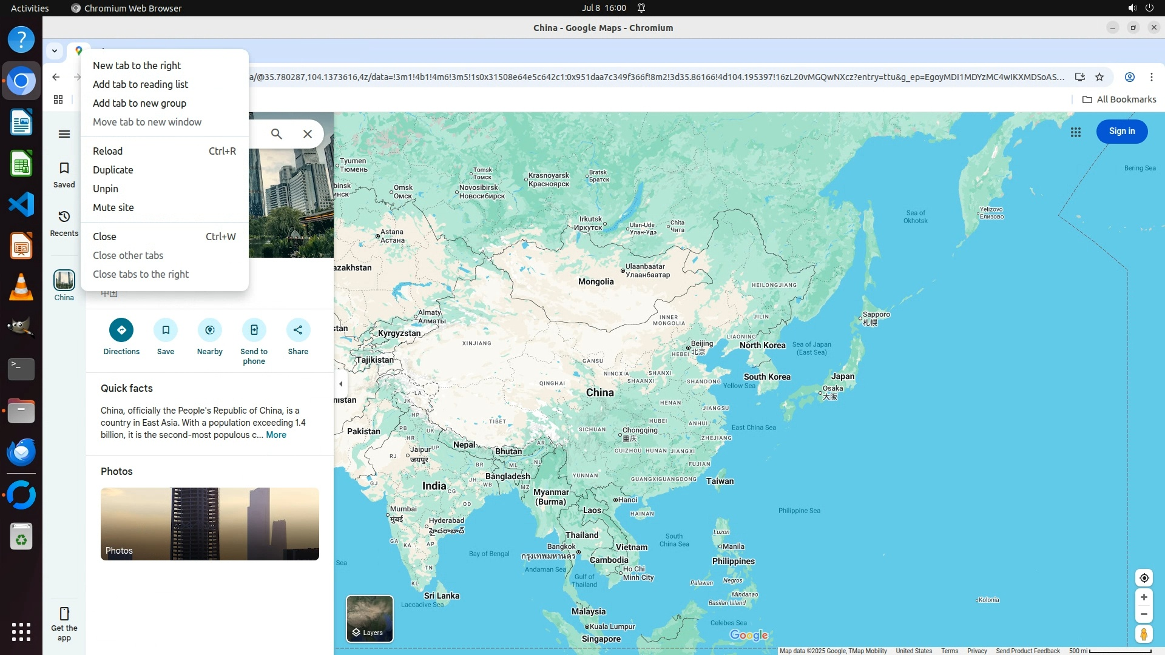This screenshot has width=1165, height=655.
Task: Click the Directions icon
Action: click(x=121, y=330)
